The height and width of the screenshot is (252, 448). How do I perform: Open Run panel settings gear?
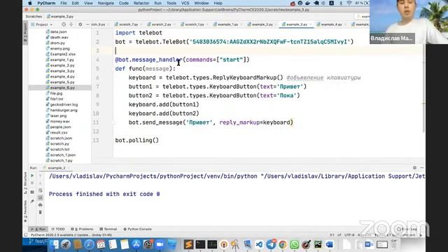click(414, 168)
